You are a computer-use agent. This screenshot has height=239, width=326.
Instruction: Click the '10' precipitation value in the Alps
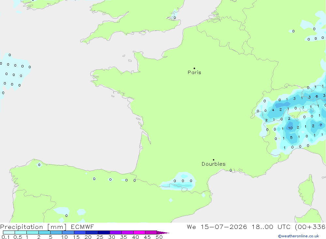coord(290,128)
